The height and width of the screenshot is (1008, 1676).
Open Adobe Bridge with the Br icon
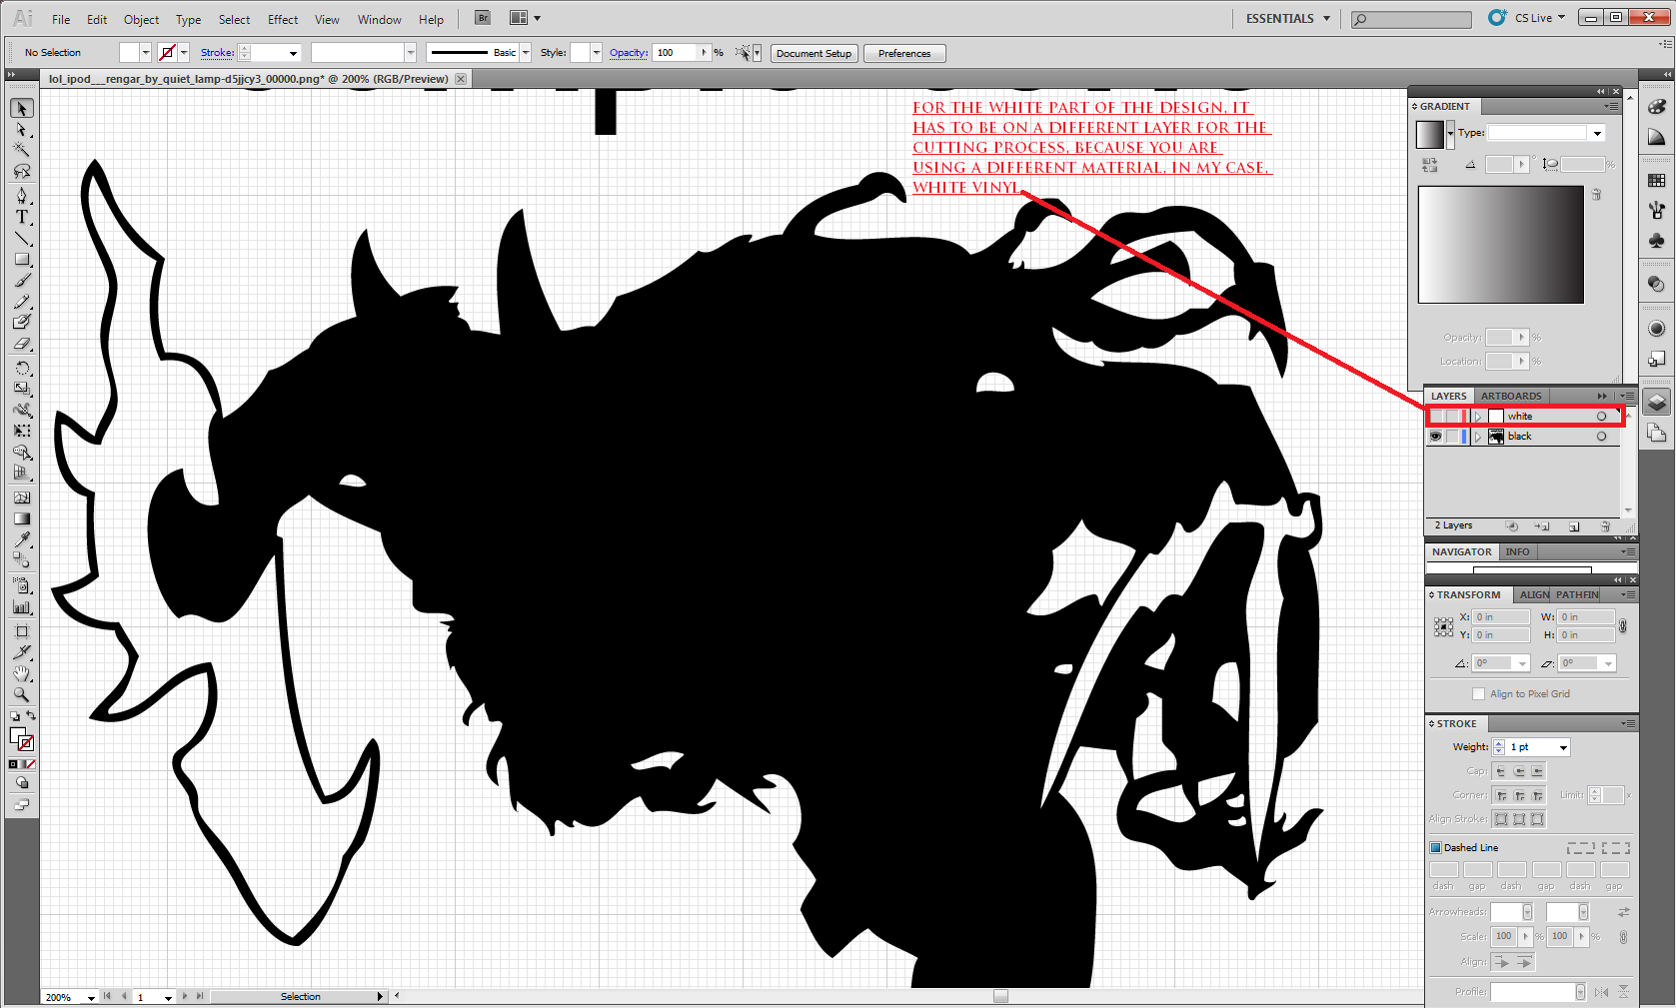pyautogui.click(x=483, y=18)
